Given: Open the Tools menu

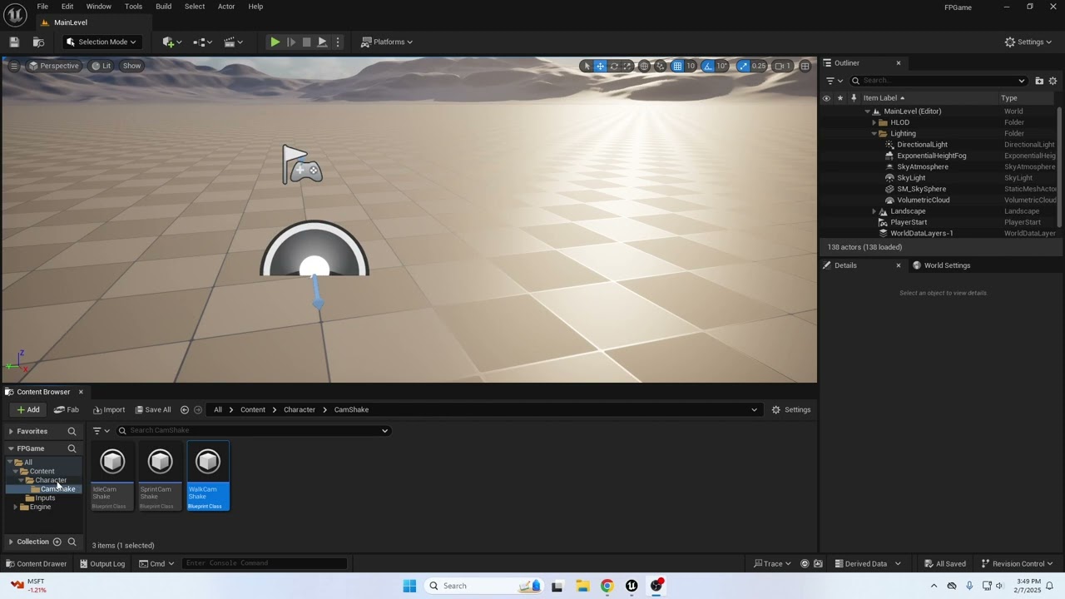Looking at the screenshot, I should point(133,7).
